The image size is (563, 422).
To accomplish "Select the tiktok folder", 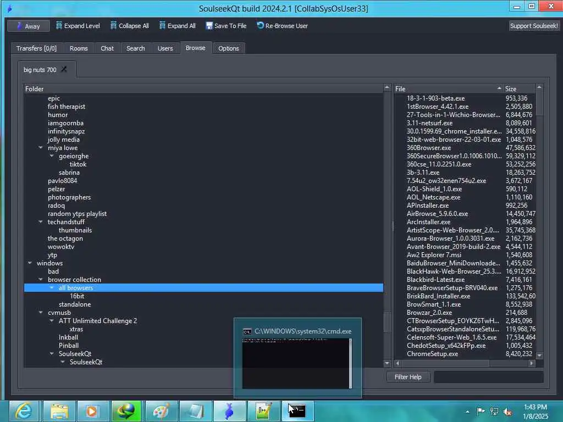I will click(x=78, y=164).
